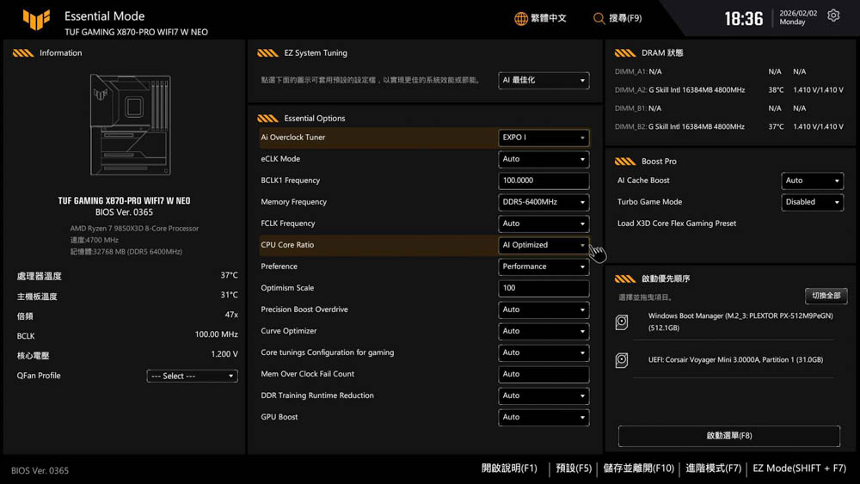Select Corsair Voyager Mini drive icon

tap(622, 360)
